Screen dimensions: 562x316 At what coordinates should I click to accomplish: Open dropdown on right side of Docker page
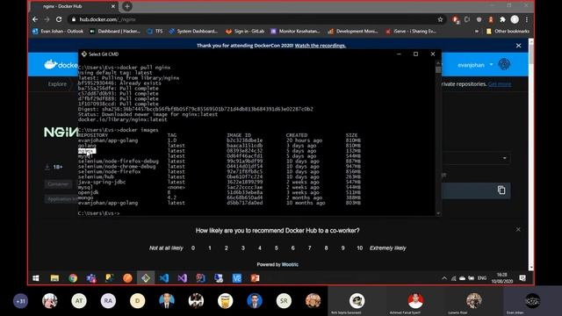[504, 158]
